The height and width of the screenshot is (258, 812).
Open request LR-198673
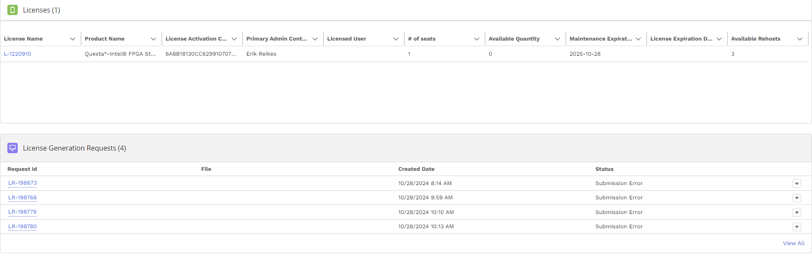click(x=22, y=183)
